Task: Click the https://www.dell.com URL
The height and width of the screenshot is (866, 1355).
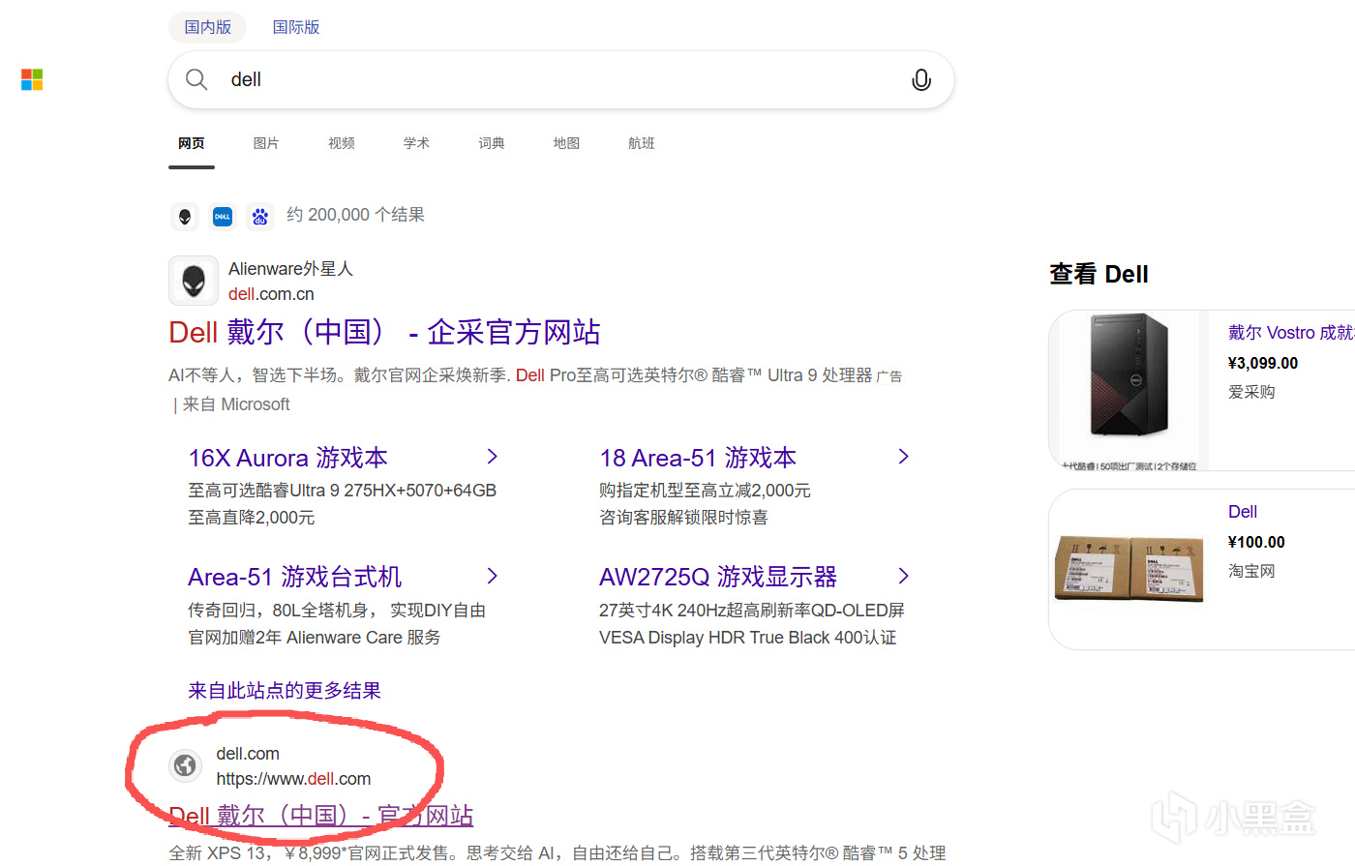Action: click(293, 779)
